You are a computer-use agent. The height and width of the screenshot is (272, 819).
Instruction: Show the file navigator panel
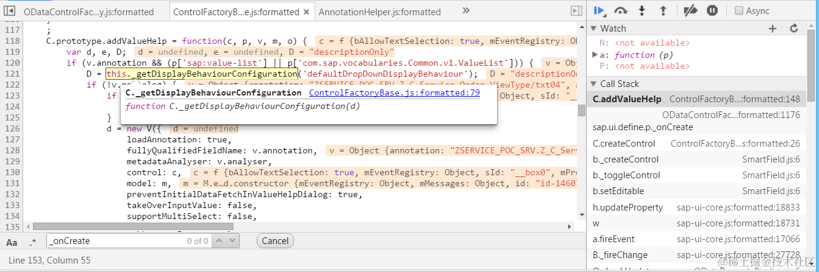10,11
